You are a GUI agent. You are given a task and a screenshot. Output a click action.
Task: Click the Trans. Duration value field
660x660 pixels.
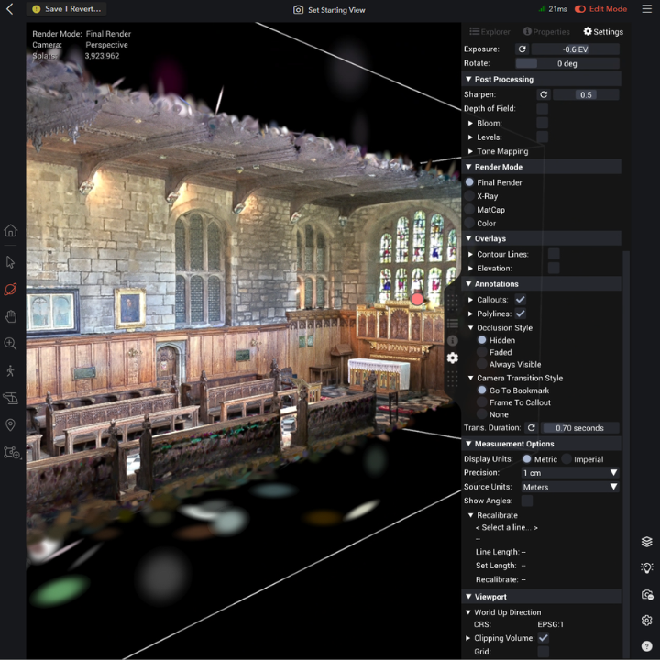pyautogui.click(x=579, y=428)
